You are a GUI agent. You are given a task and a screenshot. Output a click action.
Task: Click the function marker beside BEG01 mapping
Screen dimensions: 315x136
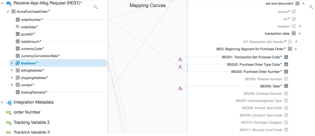[180, 60]
